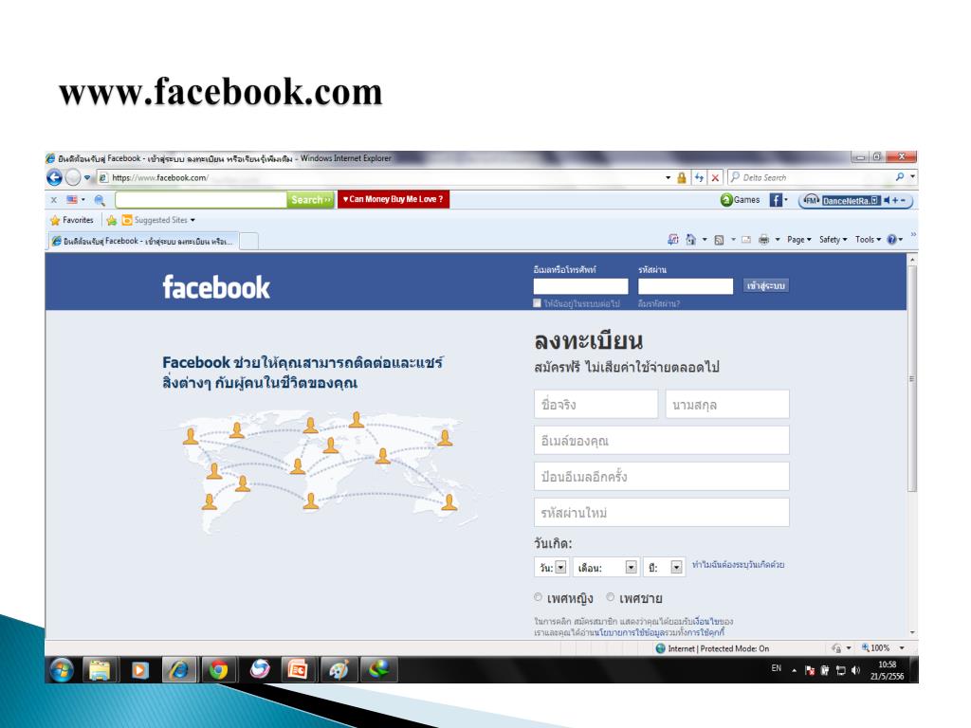The image size is (971, 728).
Task: Click the Read Mail icon
Action: (746, 240)
